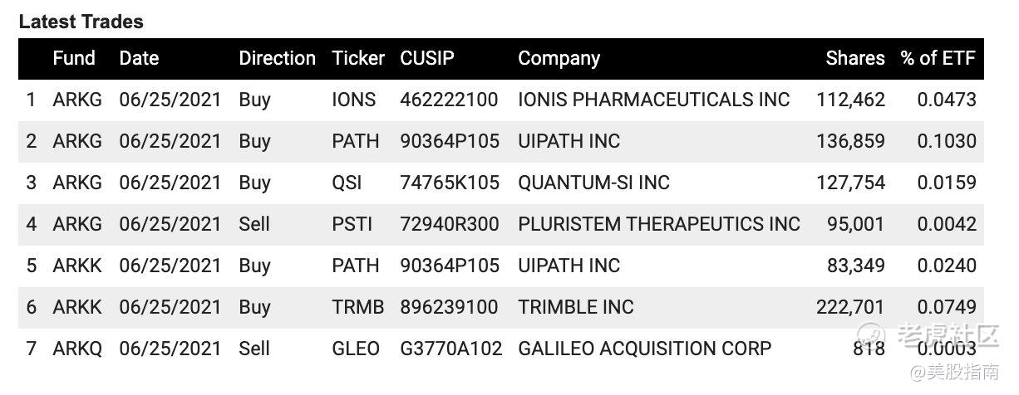Sort by the Date column header

click(139, 58)
